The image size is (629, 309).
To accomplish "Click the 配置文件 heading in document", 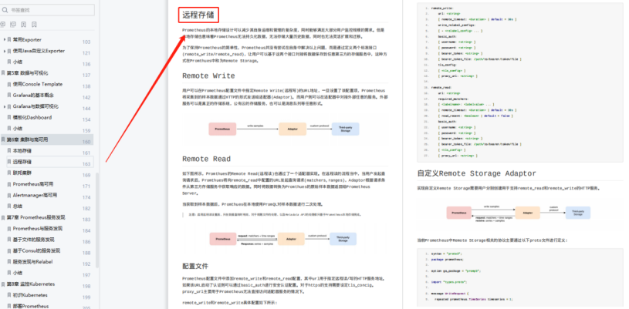I will coord(195,266).
